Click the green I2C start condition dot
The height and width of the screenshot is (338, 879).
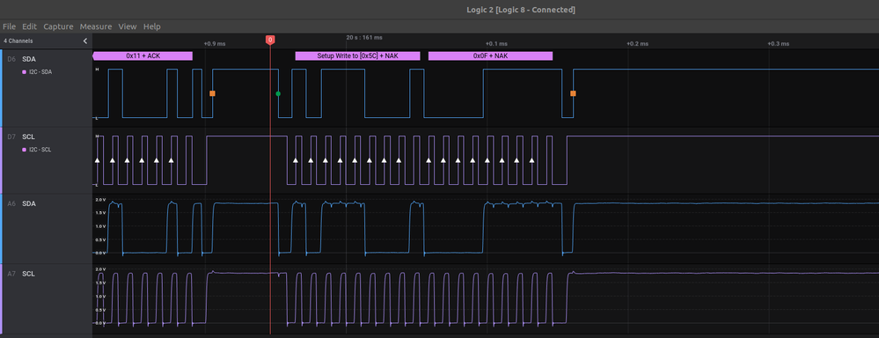[278, 93]
